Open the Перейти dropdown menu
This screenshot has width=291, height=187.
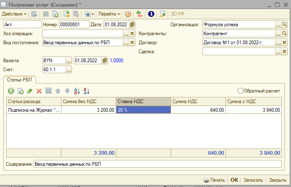tap(109, 14)
